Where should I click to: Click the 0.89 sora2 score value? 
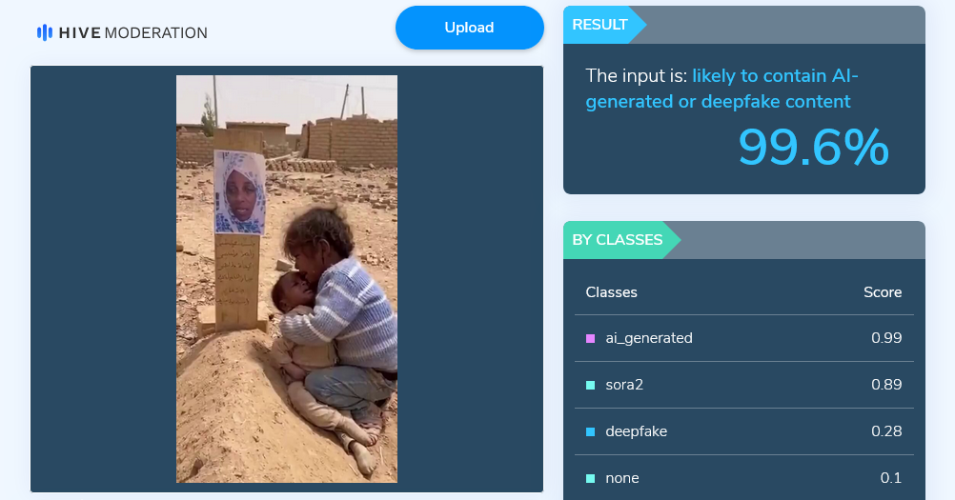pos(886,385)
